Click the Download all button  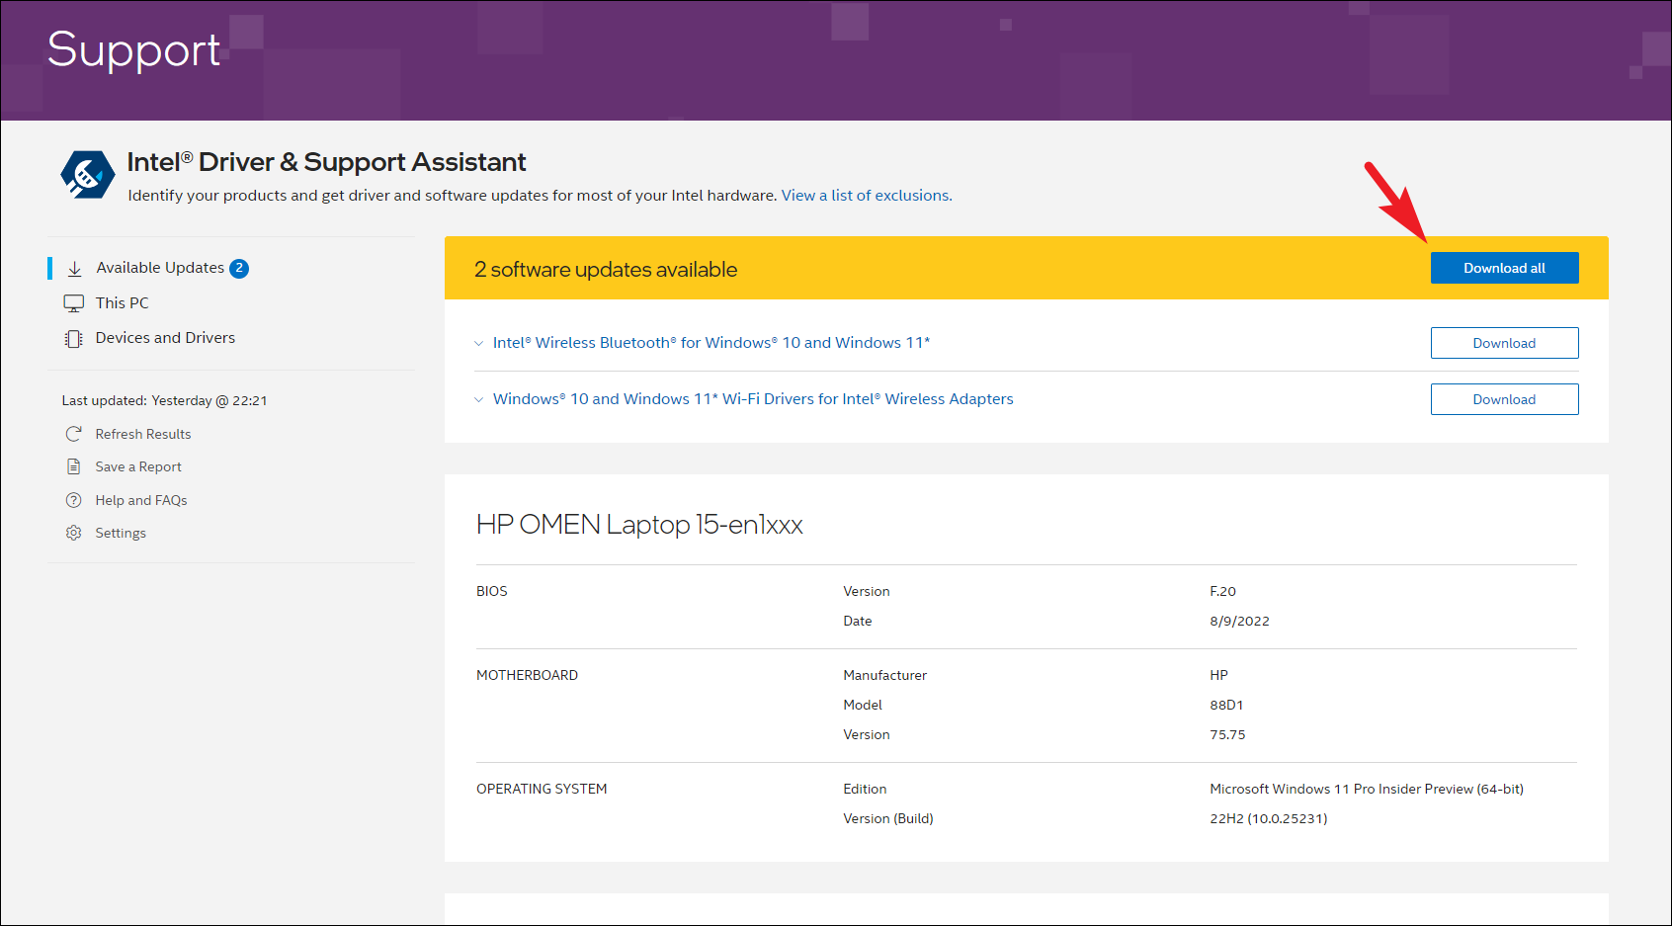tap(1504, 268)
